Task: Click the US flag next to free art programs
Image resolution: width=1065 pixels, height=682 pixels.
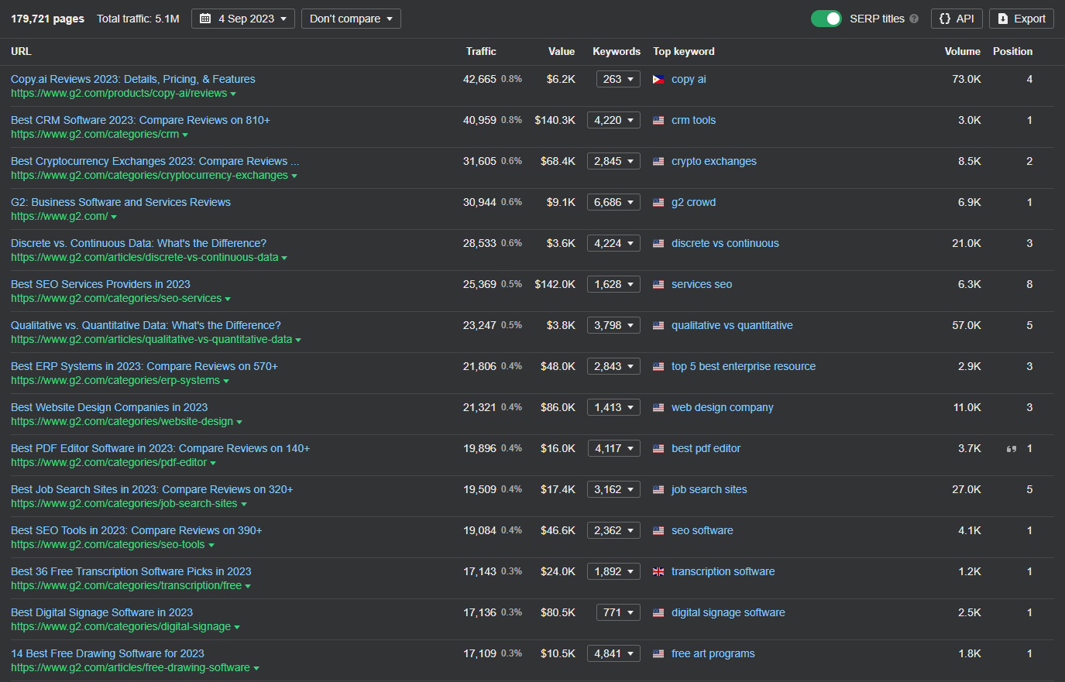Action: pos(658,653)
